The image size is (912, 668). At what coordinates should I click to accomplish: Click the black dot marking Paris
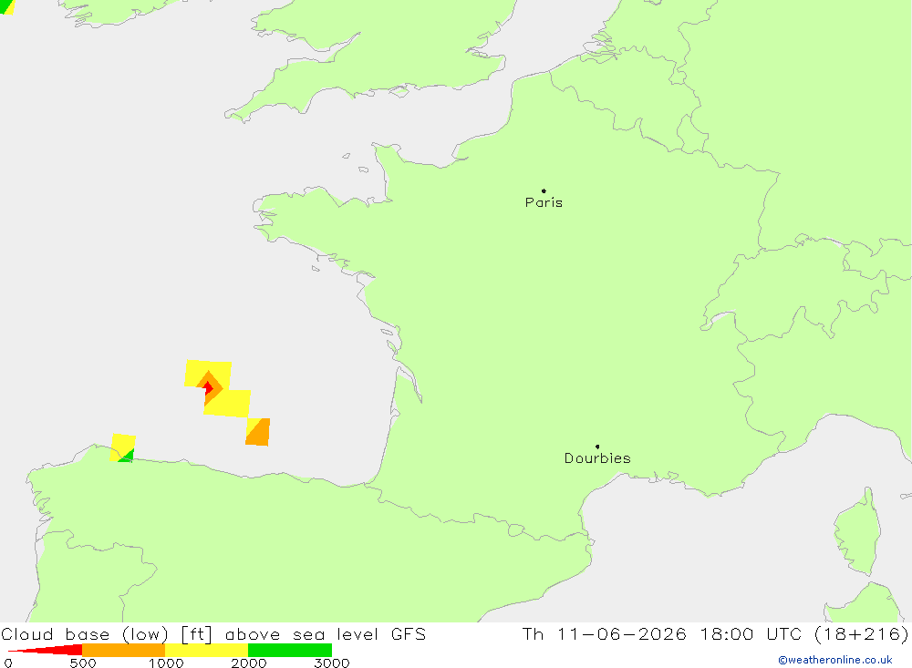(544, 190)
